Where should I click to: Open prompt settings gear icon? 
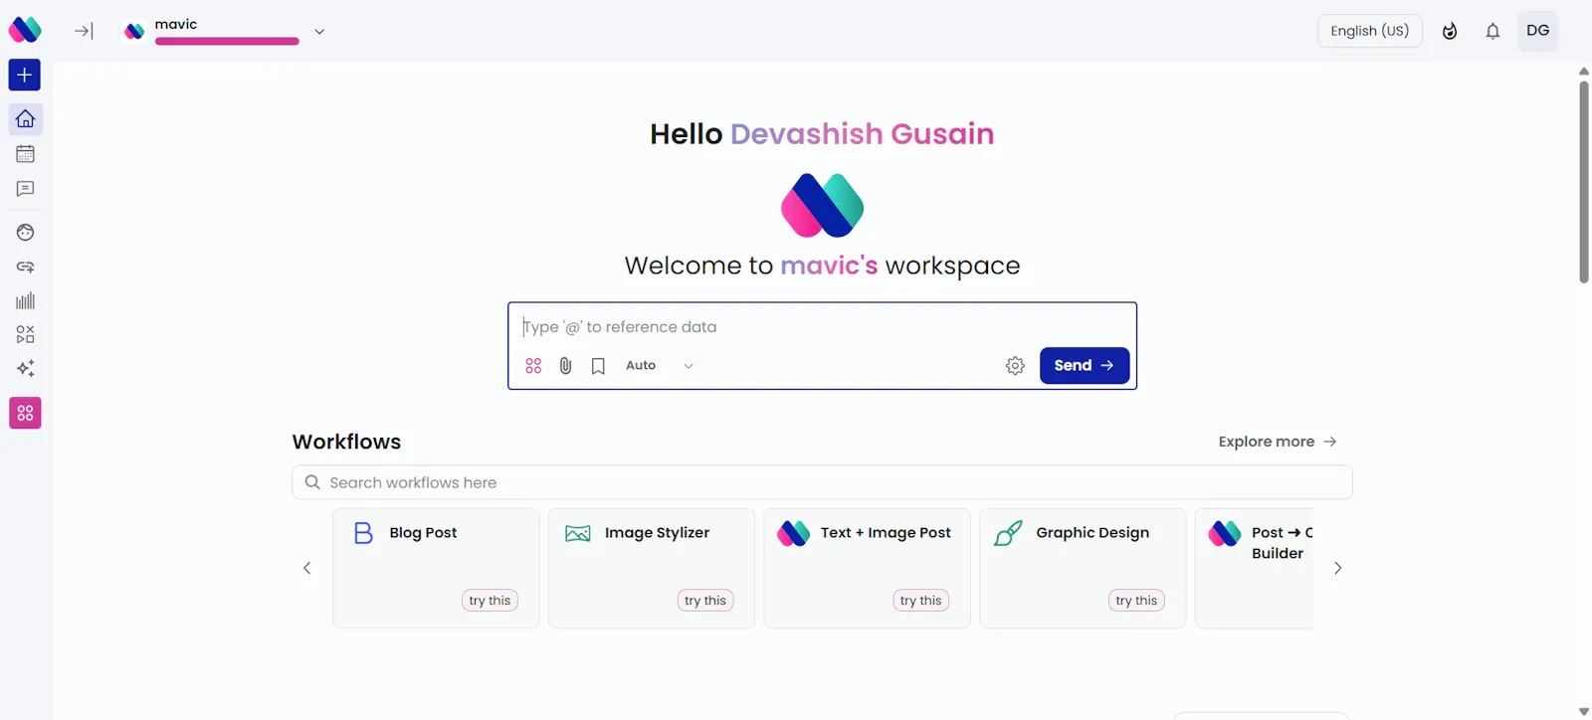tap(1015, 366)
